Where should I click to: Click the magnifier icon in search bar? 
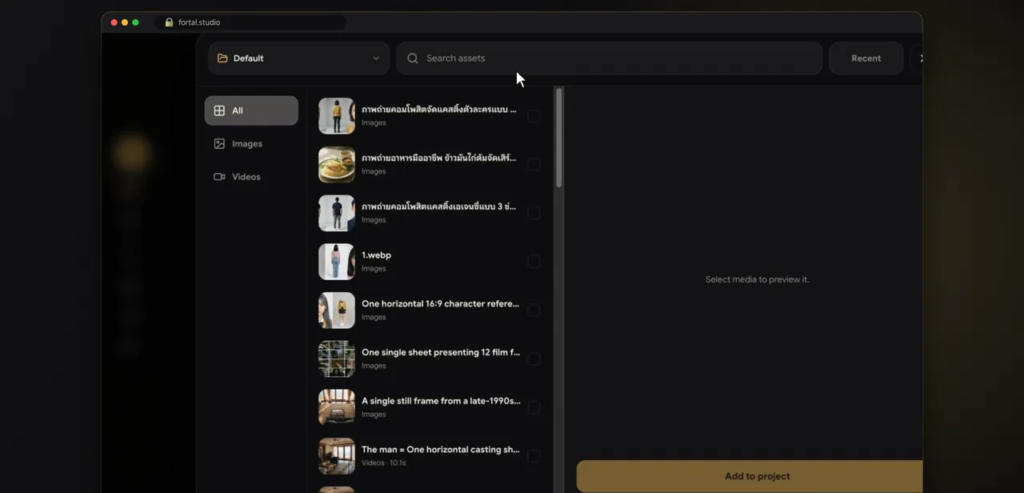pos(413,58)
